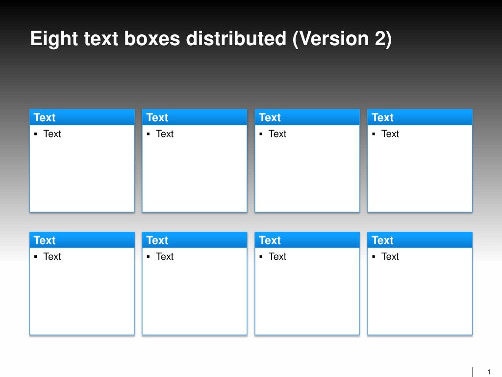Click the slide number '1' in the corner
This screenshot has height=377, width=502.
(489, 372)
